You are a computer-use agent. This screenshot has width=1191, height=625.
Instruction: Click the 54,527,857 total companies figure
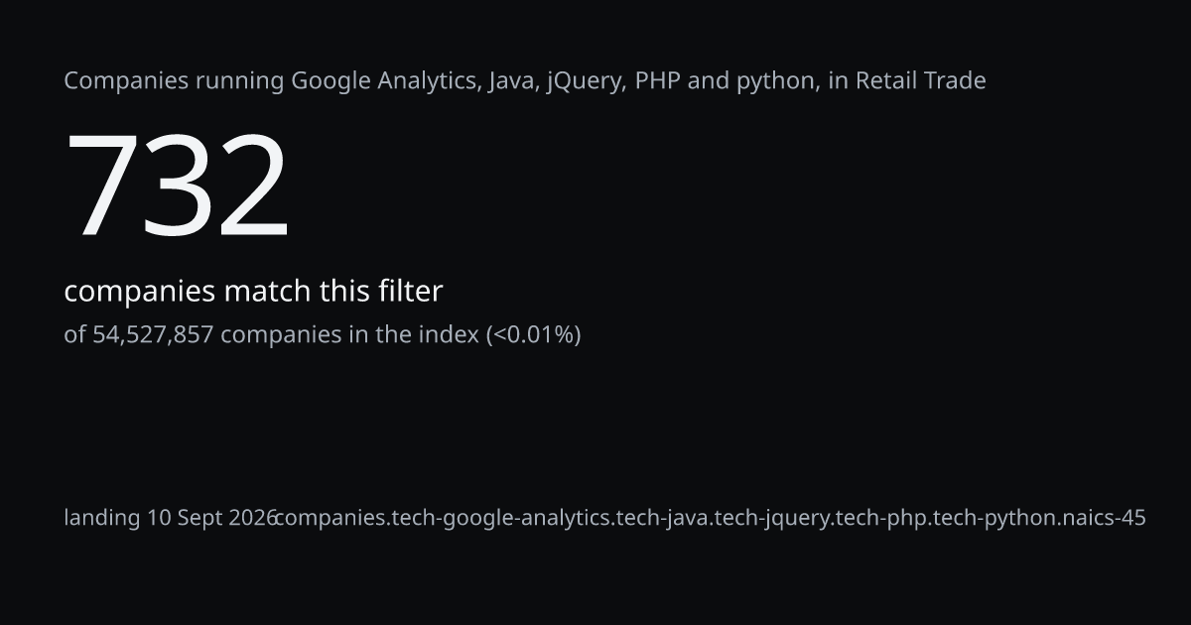(x=153, y=335)
